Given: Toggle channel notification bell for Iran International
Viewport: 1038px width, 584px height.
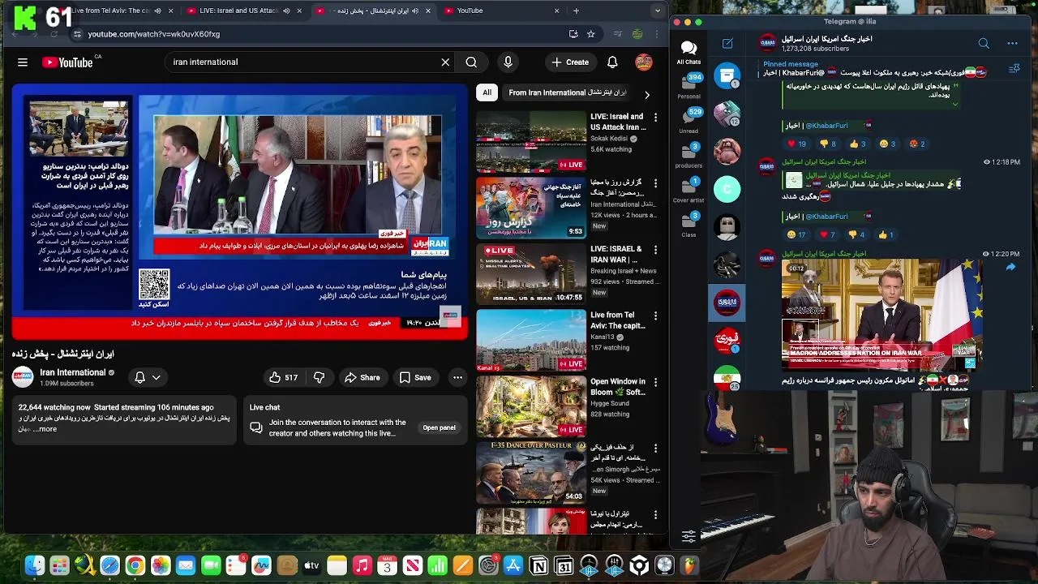Looking at the screenshot, I should (x=139, y=377).
